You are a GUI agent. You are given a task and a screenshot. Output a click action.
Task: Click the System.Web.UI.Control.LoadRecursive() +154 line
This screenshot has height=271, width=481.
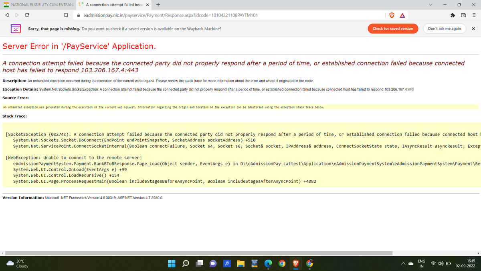[x=66, y=175]
